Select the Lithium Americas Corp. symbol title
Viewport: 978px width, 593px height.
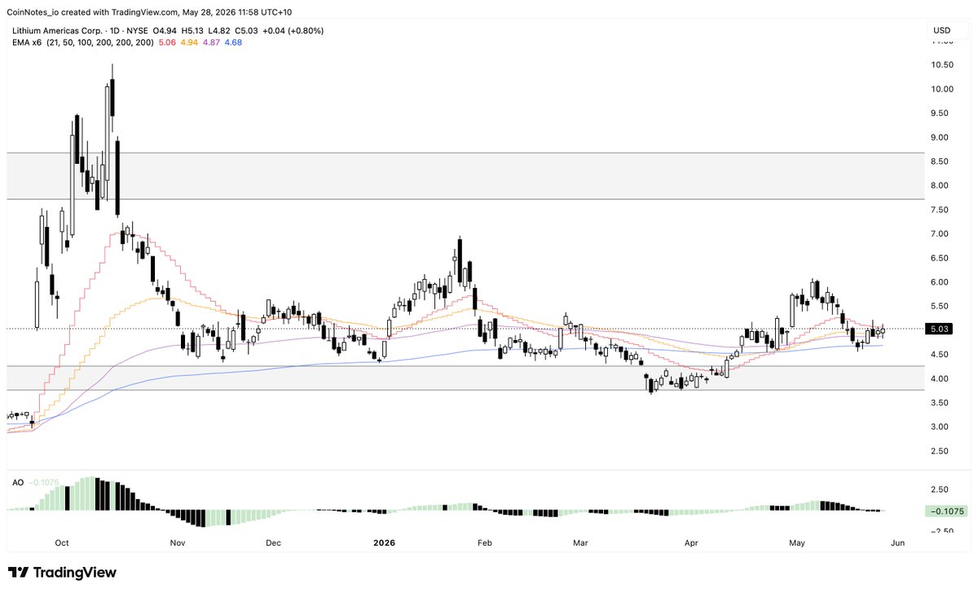point(55,31)
